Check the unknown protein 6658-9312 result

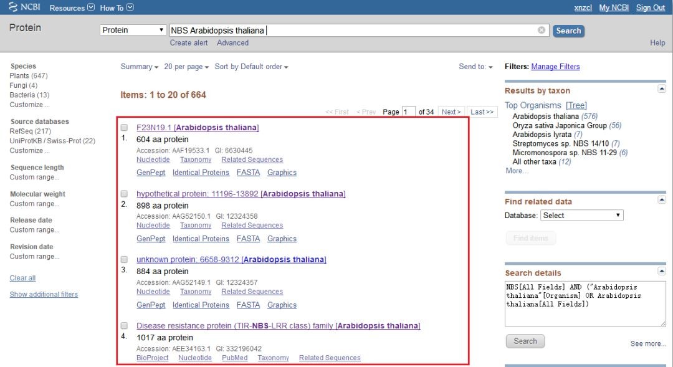(x=124, y=260)
